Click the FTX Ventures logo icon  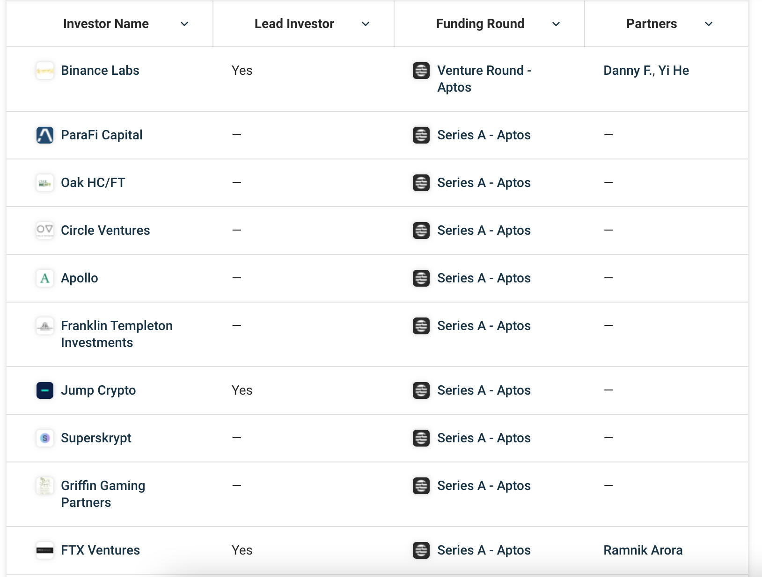45,550
